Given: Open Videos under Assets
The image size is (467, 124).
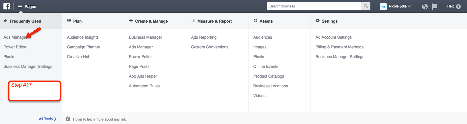Looking at the screenshot, I should tap(259, 96).
